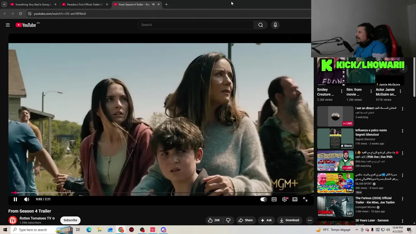Viewport: 416px width, 234px height.
Task: Expand the tab search dropdown arrow
Action: tap(4, 5)
